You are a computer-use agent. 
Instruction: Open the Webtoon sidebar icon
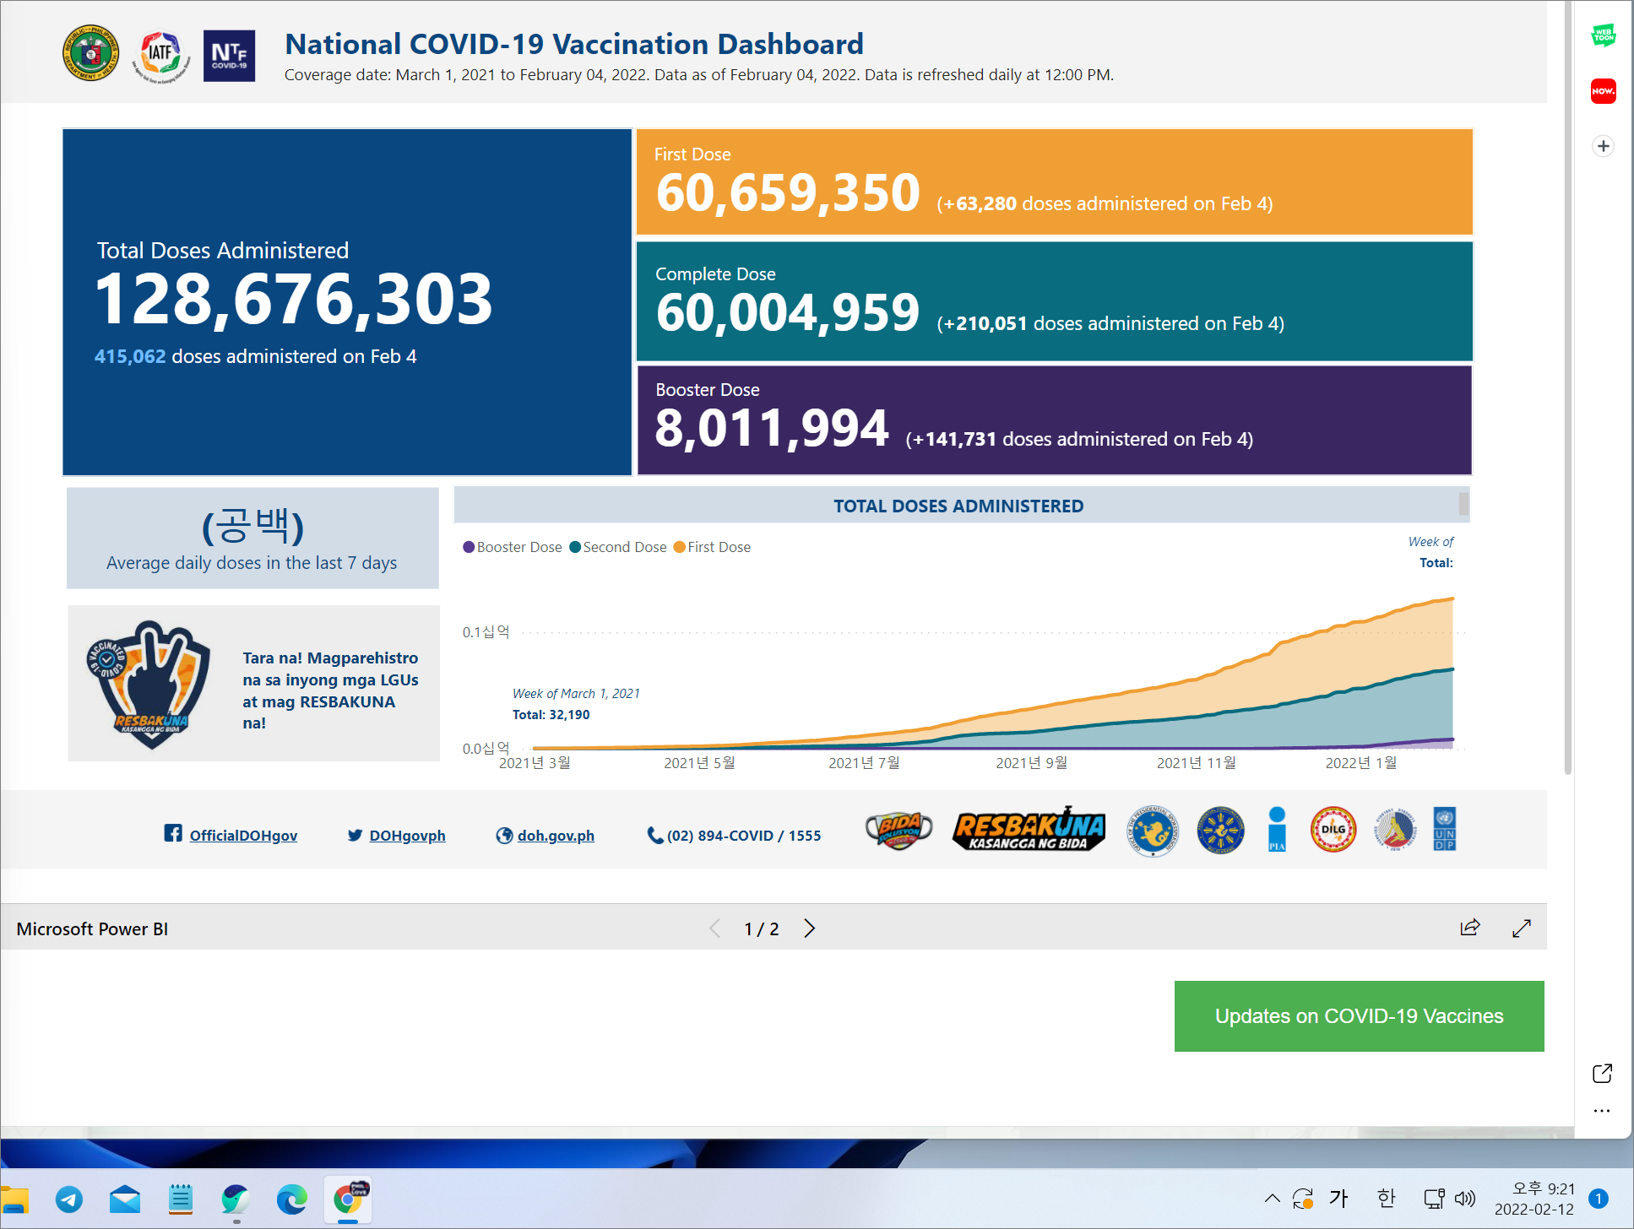pyautogui.click(x=1603, y=36)
